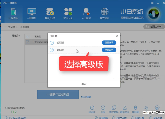
Task: Toggle checkbox for F:(hd1) device row
Action: pos(28,42)
